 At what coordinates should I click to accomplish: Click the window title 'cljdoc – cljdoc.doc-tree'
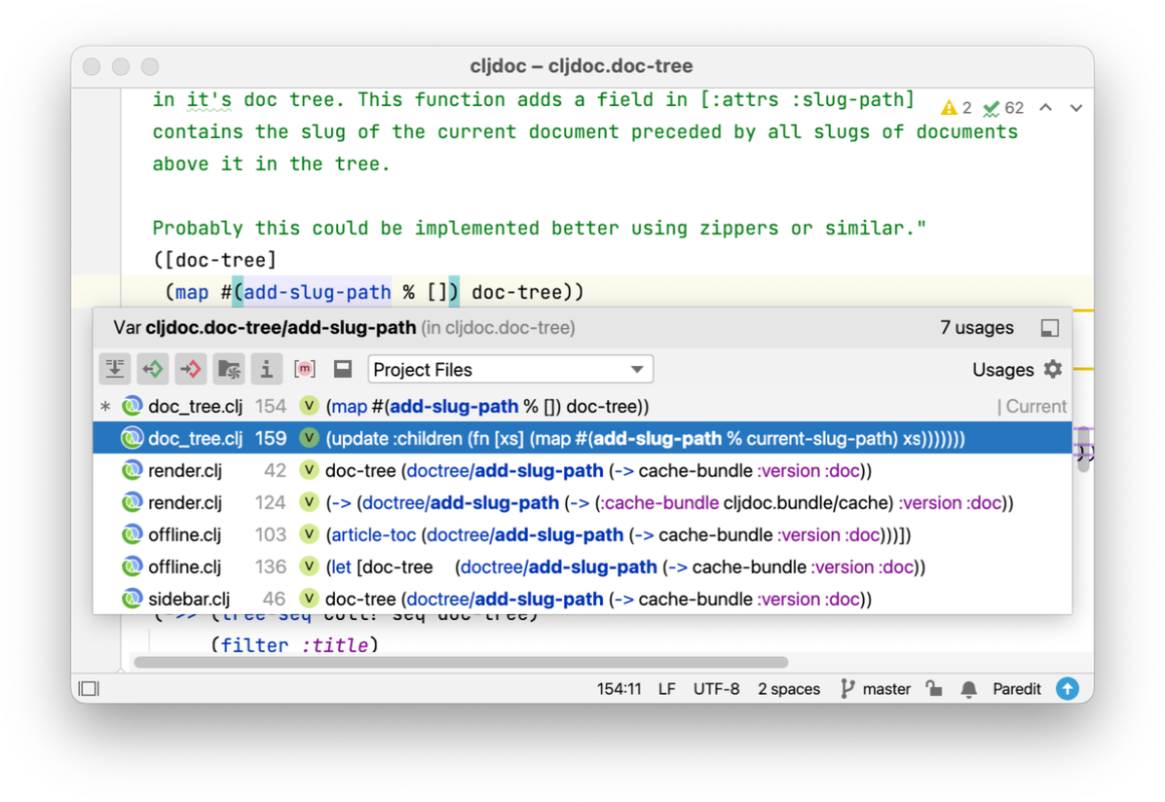582,66
